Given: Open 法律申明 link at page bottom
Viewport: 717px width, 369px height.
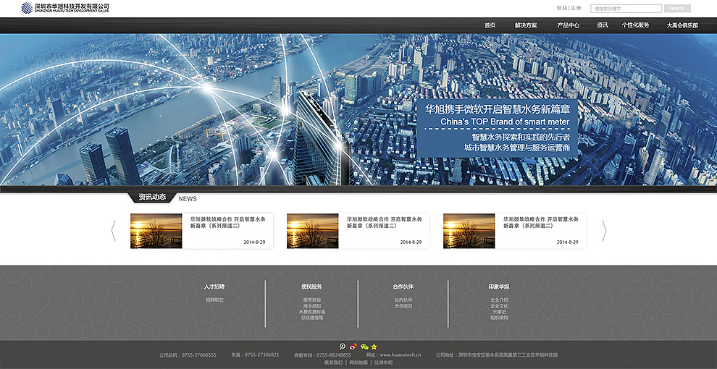Looking at the screenshot, I should 383,362.
